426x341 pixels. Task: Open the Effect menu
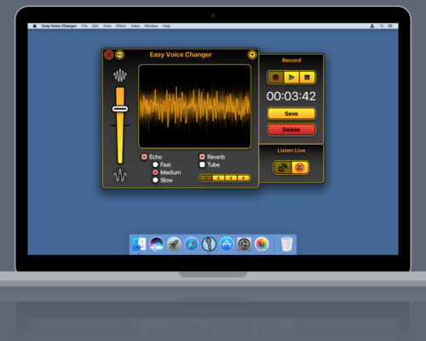pyautogui.click(x=121, y=26)
